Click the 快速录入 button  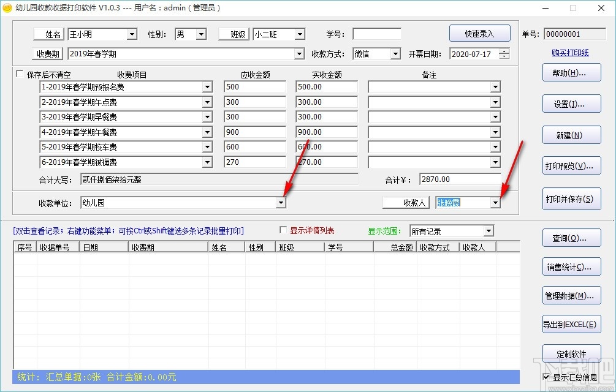[x=480, y=33]
